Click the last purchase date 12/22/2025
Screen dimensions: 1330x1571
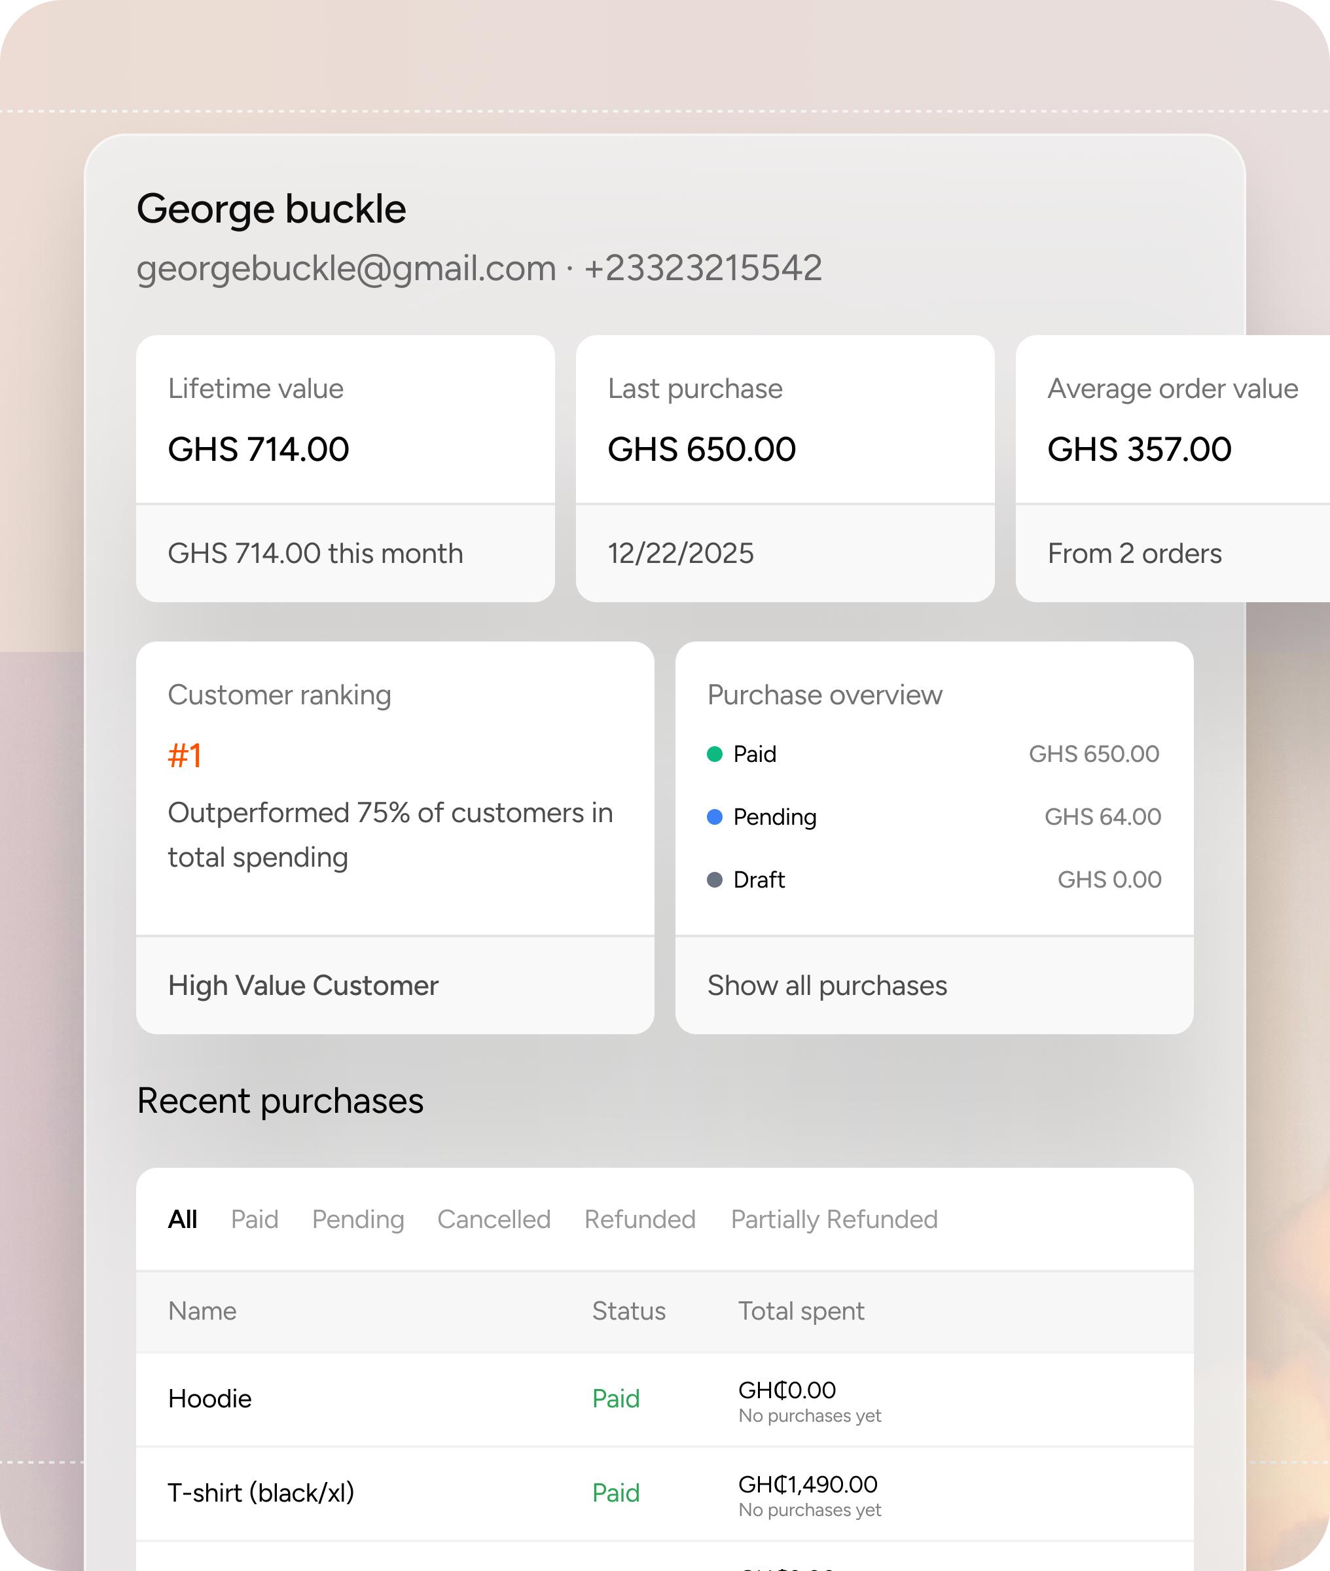pyautogui.click(x=681, y=552)
